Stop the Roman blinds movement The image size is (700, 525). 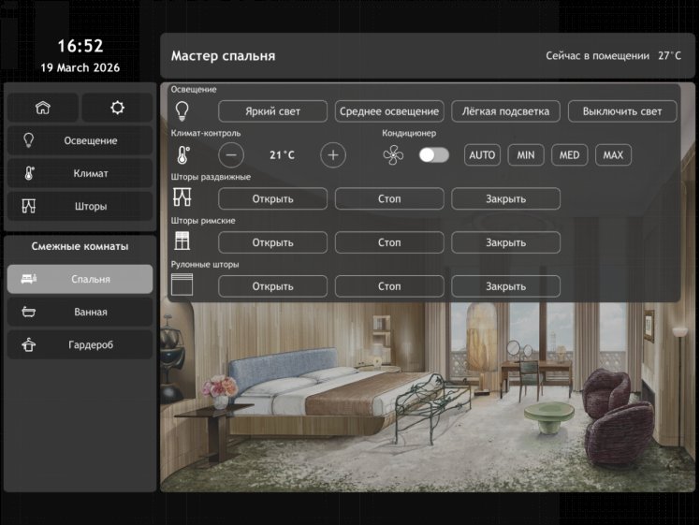[389, 242]
